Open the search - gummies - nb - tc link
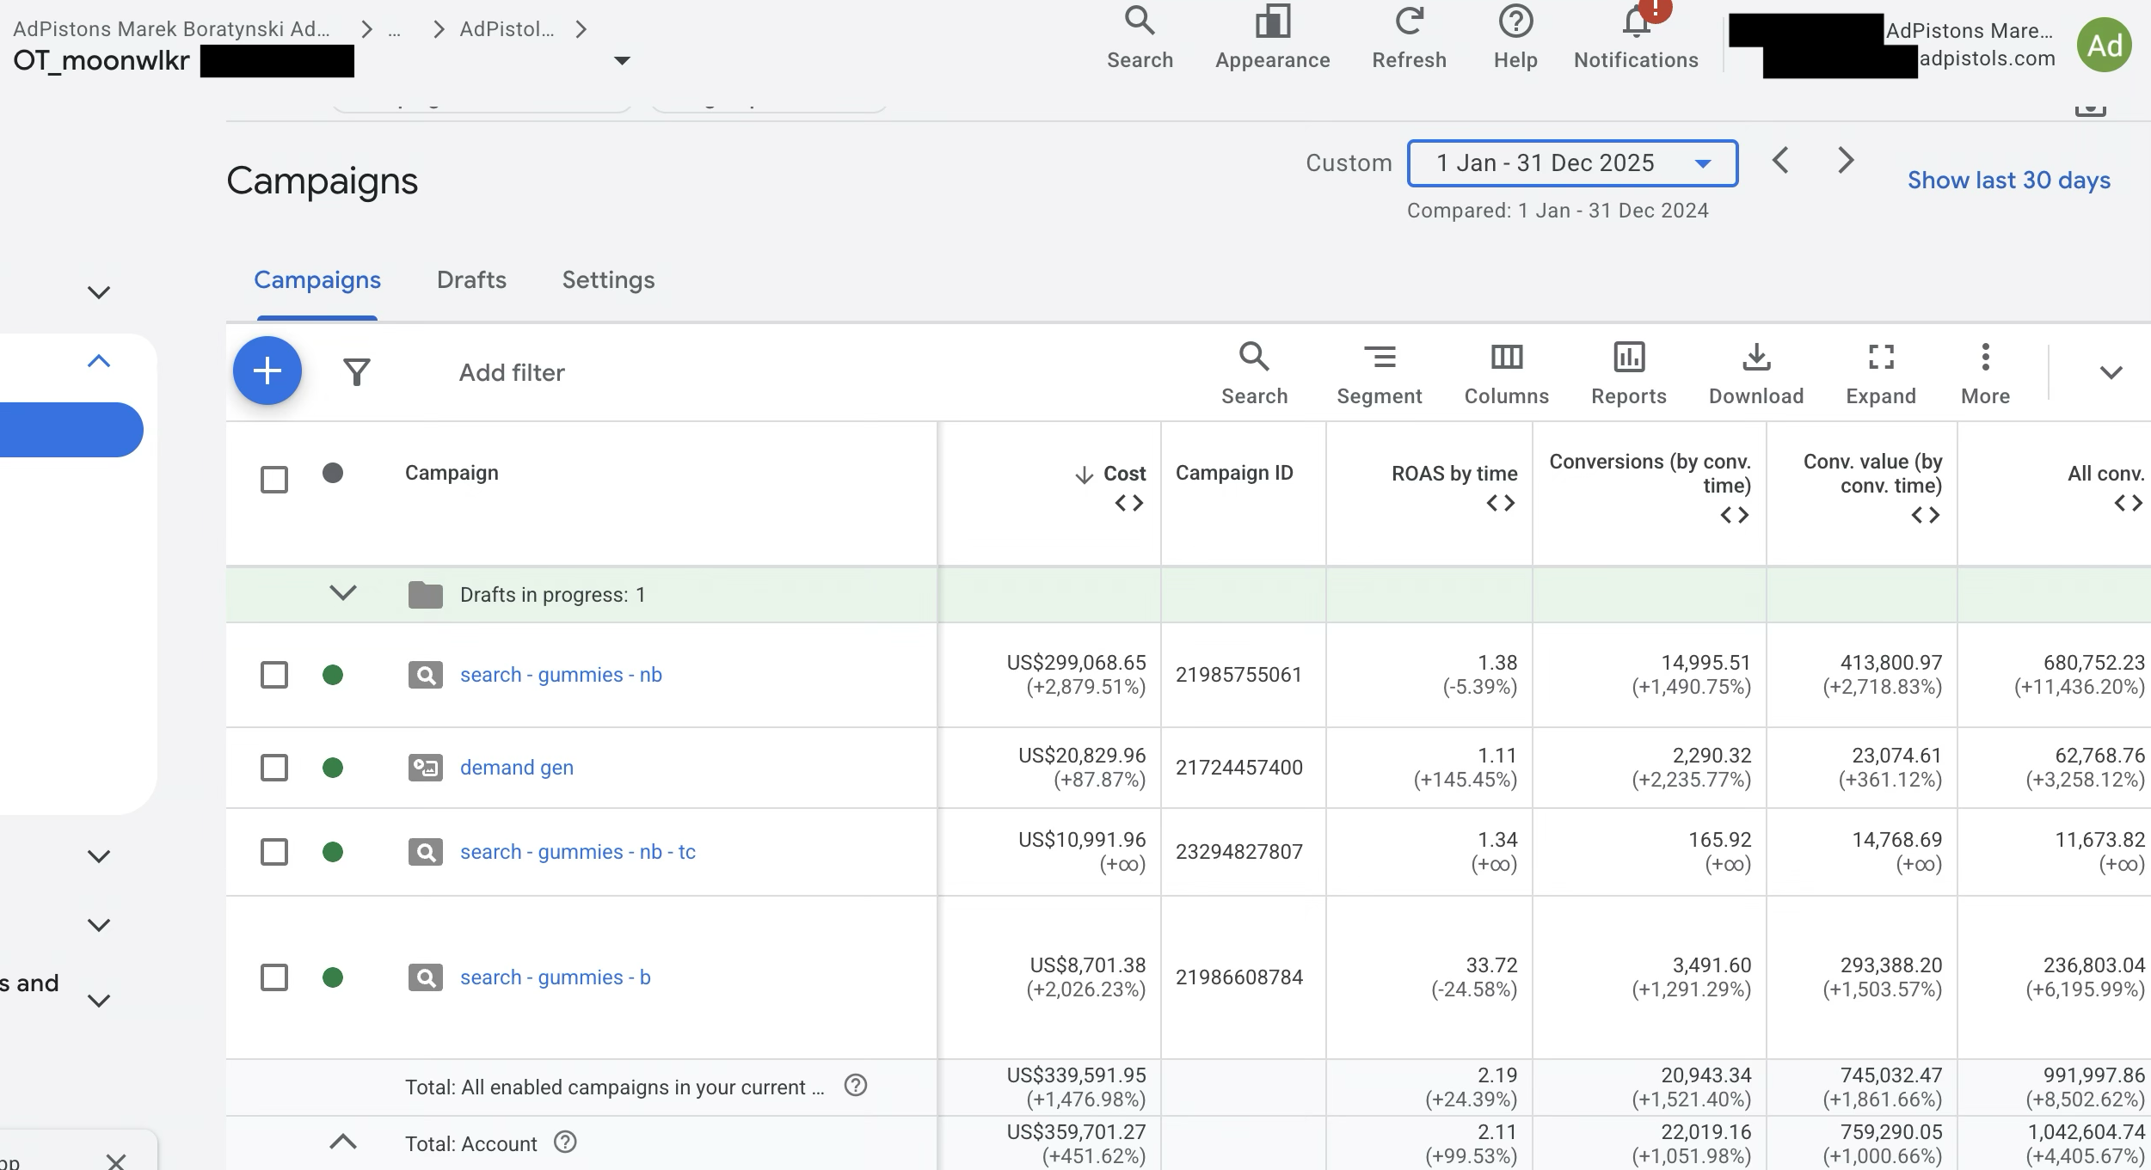 (x=577, y=852)
